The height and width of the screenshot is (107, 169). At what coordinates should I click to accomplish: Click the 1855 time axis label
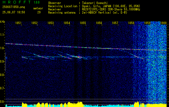coord(83,23)
